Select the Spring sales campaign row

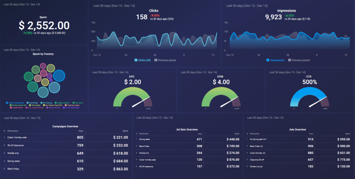click(66, 161)
